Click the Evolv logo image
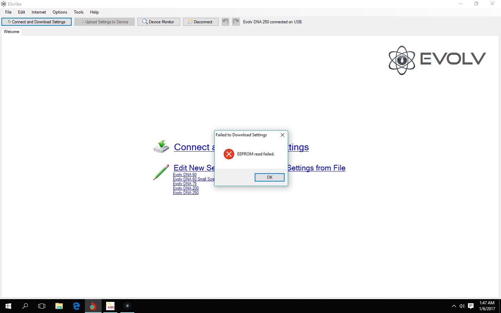This screenshot has height=313, width=501. click(437, 60)
